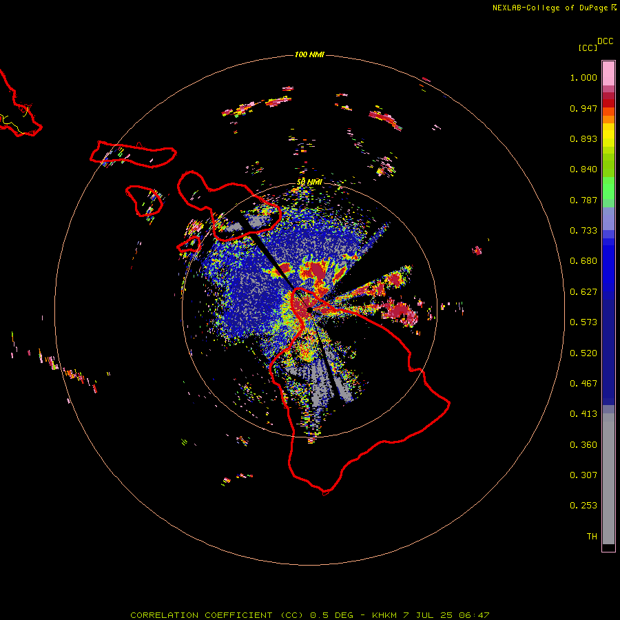Click the 0.520 scale value

pyautogui.click(x=583, y=353)
